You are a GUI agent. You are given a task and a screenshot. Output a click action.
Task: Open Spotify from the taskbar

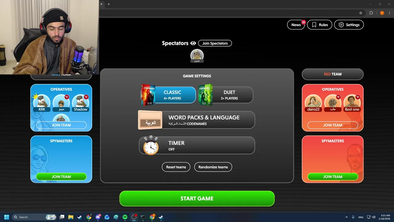[125, 217]
